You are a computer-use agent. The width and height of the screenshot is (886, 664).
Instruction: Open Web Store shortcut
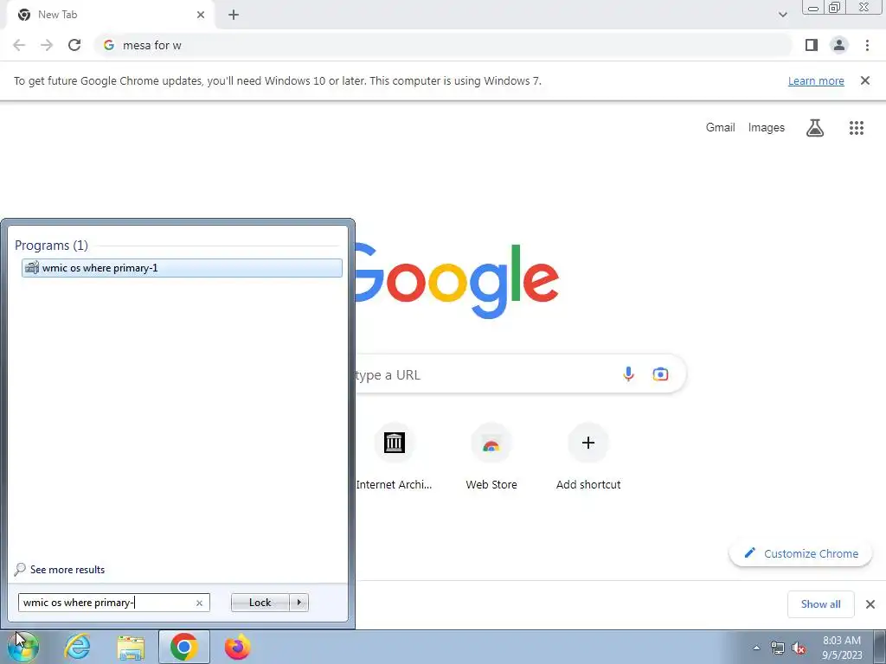tap(491, 458)
